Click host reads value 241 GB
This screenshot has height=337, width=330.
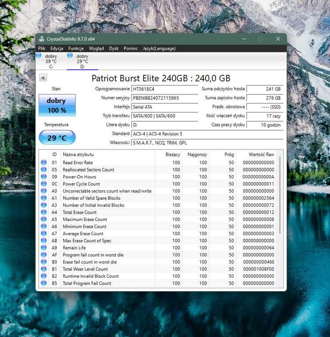pos(265,89)
